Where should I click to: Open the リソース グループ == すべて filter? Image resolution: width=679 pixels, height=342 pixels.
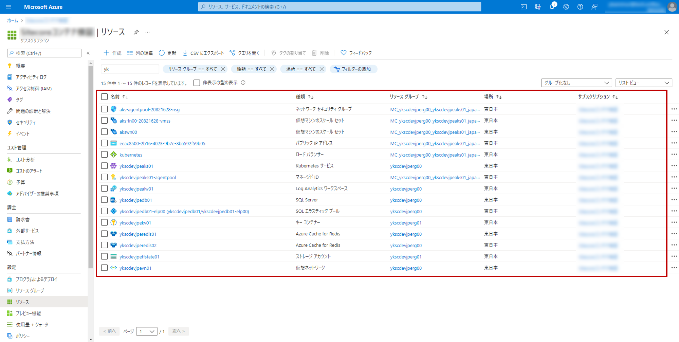click(x=192, y=69)
